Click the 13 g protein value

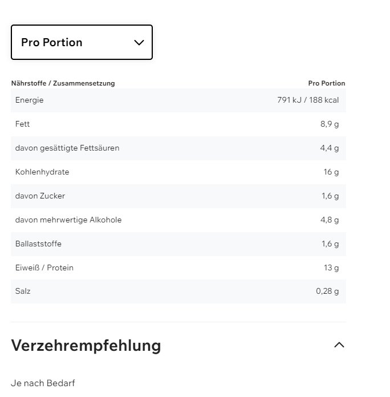(x=331, y=268)
